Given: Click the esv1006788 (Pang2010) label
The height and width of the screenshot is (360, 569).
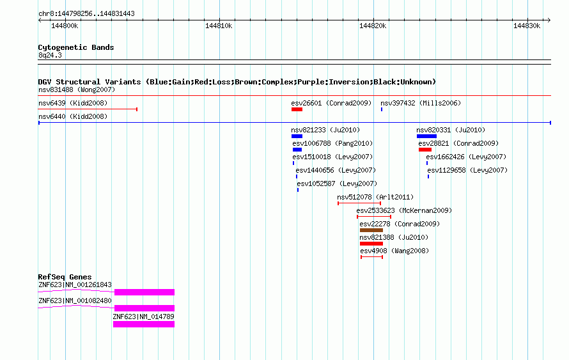Looking at the screenshot, I should click(x=332, y=143).
